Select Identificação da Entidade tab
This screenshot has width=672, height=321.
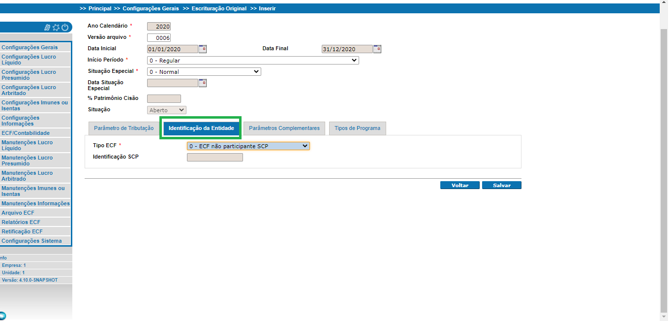201,128
